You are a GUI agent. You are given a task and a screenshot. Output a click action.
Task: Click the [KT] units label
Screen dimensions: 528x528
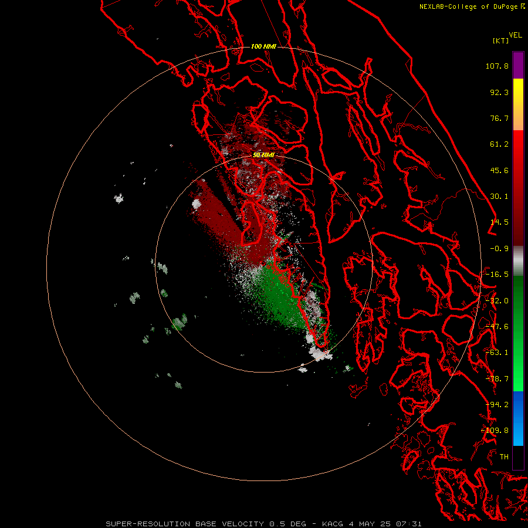point(501,40)
